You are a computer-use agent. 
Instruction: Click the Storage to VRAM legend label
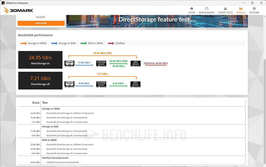[x=37, y=43]
